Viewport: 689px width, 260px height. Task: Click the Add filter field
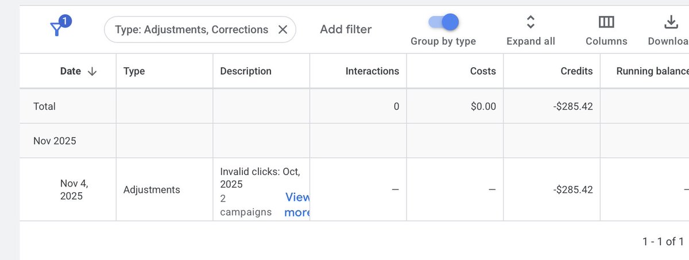[x=346, y=29]
